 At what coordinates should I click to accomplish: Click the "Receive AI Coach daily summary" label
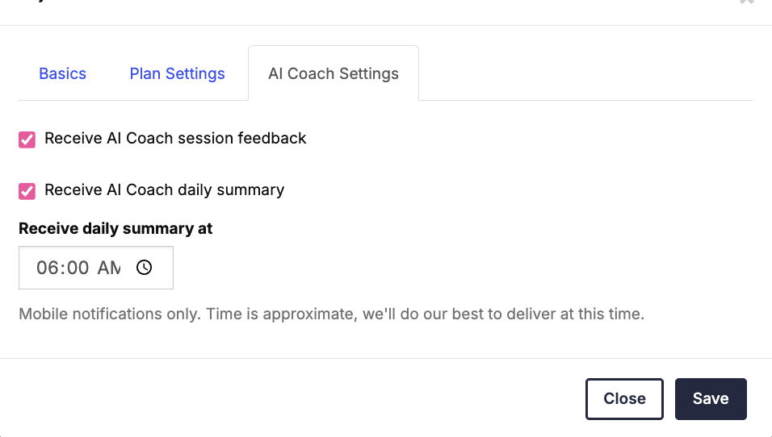(x=164, y=190)
